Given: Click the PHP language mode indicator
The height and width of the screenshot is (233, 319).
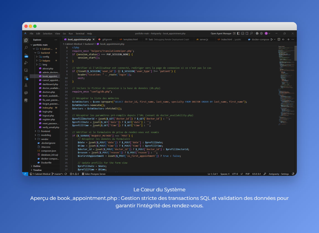Looking at the screenshot, I should (x=247, y=174).
